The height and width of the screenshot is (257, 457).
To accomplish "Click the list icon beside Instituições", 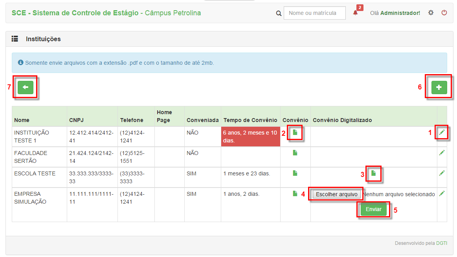I will click(x=15, y=39).
